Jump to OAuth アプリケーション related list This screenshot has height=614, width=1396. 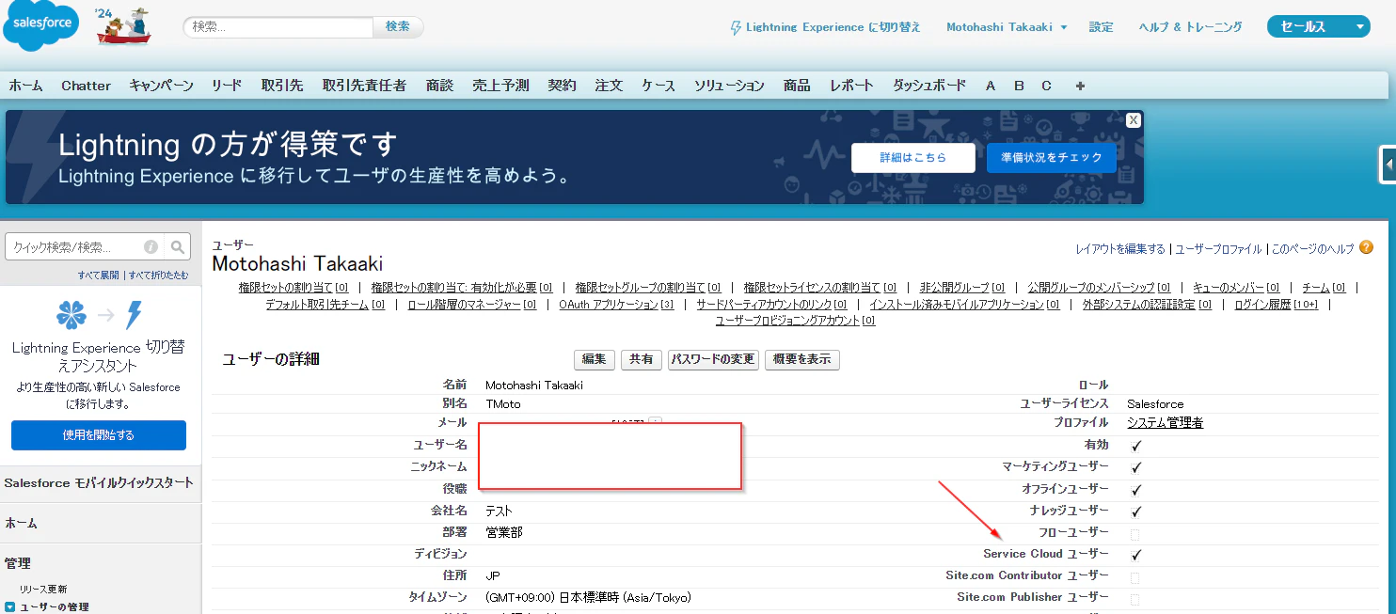click(616, 305)
